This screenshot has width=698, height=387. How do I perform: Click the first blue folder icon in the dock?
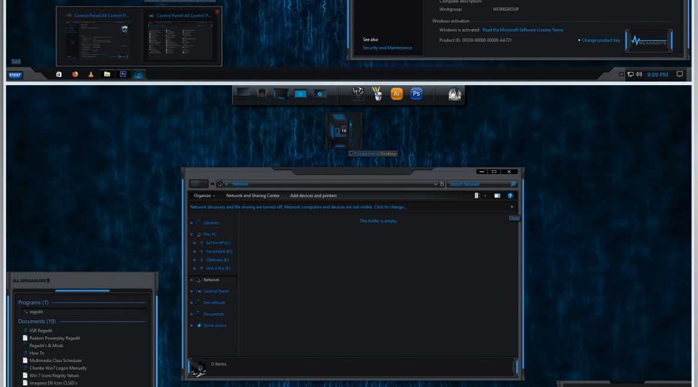pos(301,93)
